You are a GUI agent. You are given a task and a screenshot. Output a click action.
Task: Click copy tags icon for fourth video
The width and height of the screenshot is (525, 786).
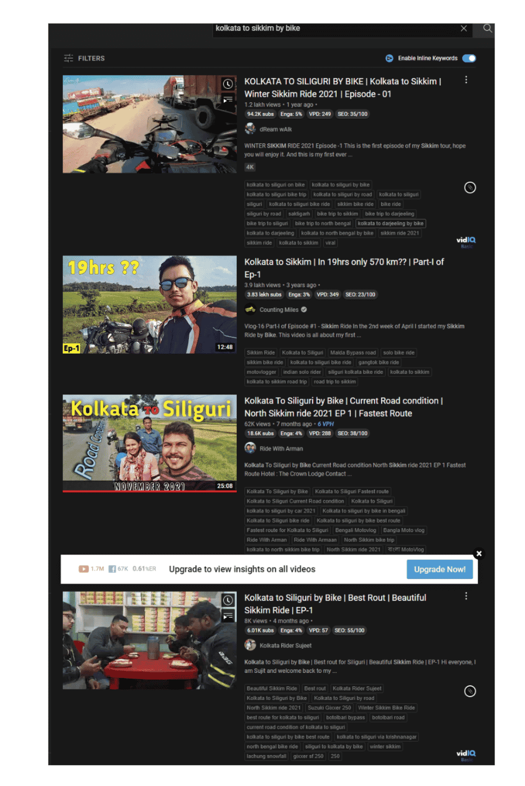(x=469, y=691)
